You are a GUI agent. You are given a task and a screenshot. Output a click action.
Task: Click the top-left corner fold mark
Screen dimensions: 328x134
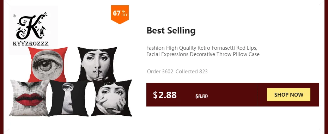[6, 3]
